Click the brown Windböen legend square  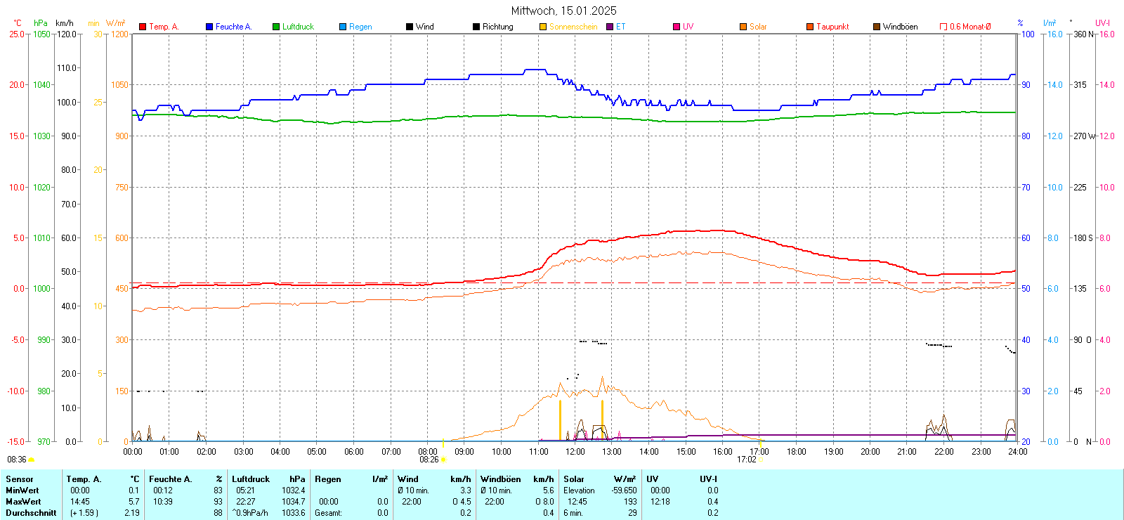click(x=877, y=27)
